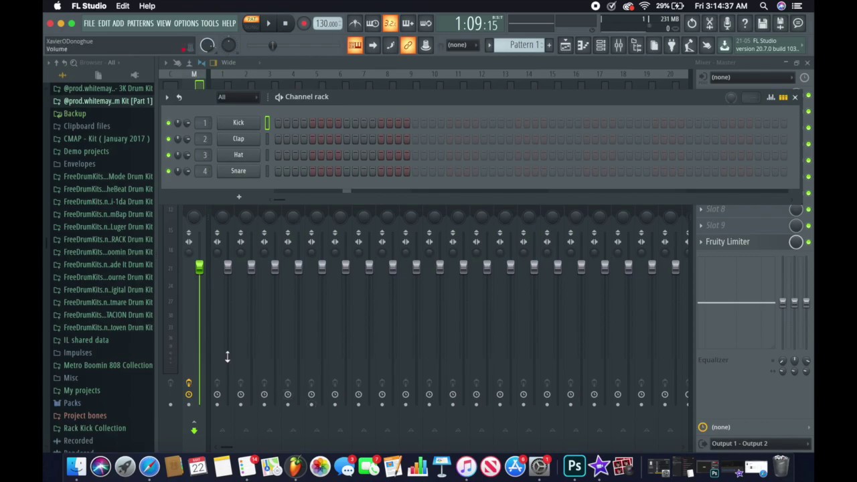The width and height of the screenshot is (857, 482).
Task: Toggle Channel rack step/piano view icon
Action: pyautogui.click(x=783, y=98)
